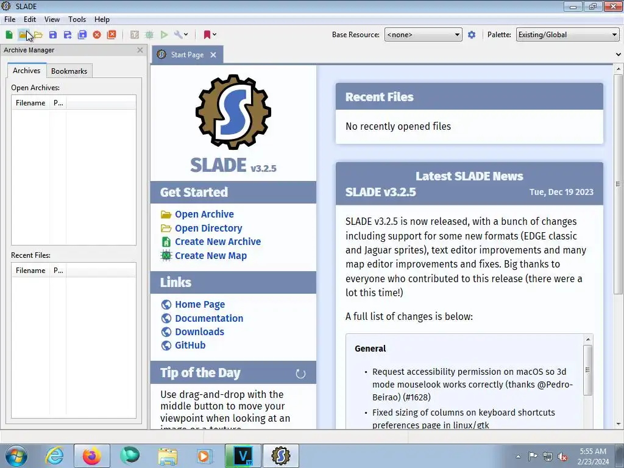Open the Windows Start button
This screenshot has width=624, height=468.
coord(16,456)
